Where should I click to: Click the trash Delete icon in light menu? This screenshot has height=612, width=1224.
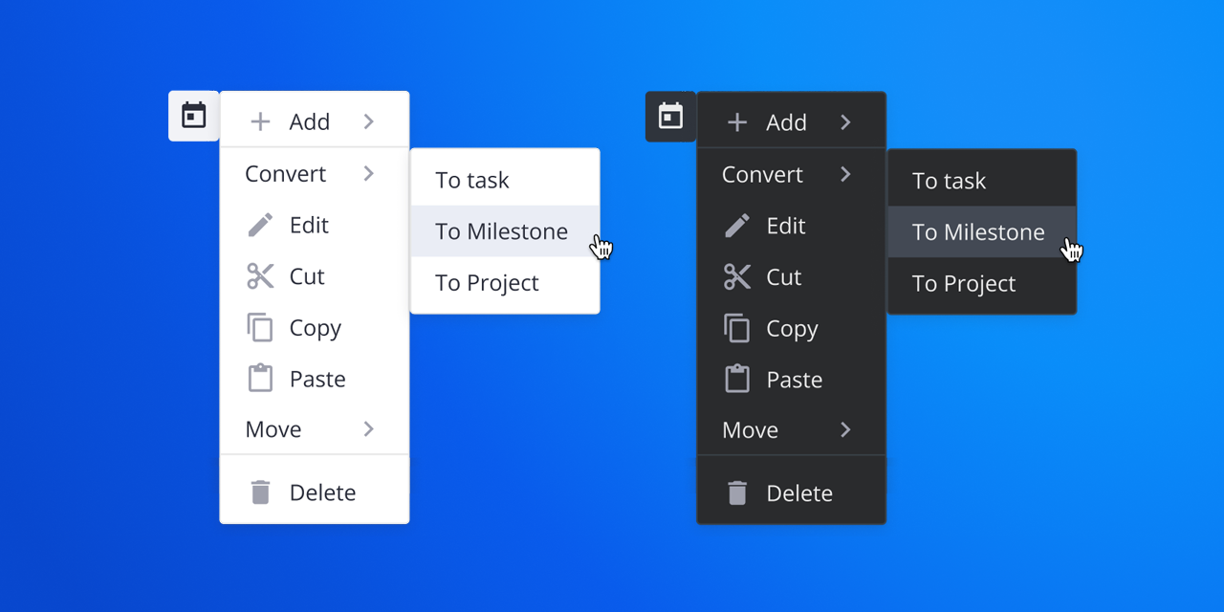click(260, 492)
